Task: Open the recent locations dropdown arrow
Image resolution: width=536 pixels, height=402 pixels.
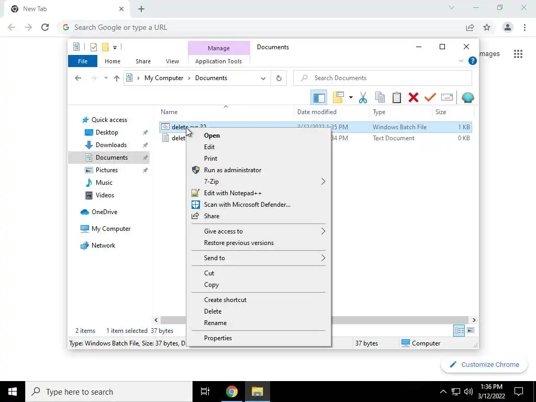Action: (x=106, y=78)
